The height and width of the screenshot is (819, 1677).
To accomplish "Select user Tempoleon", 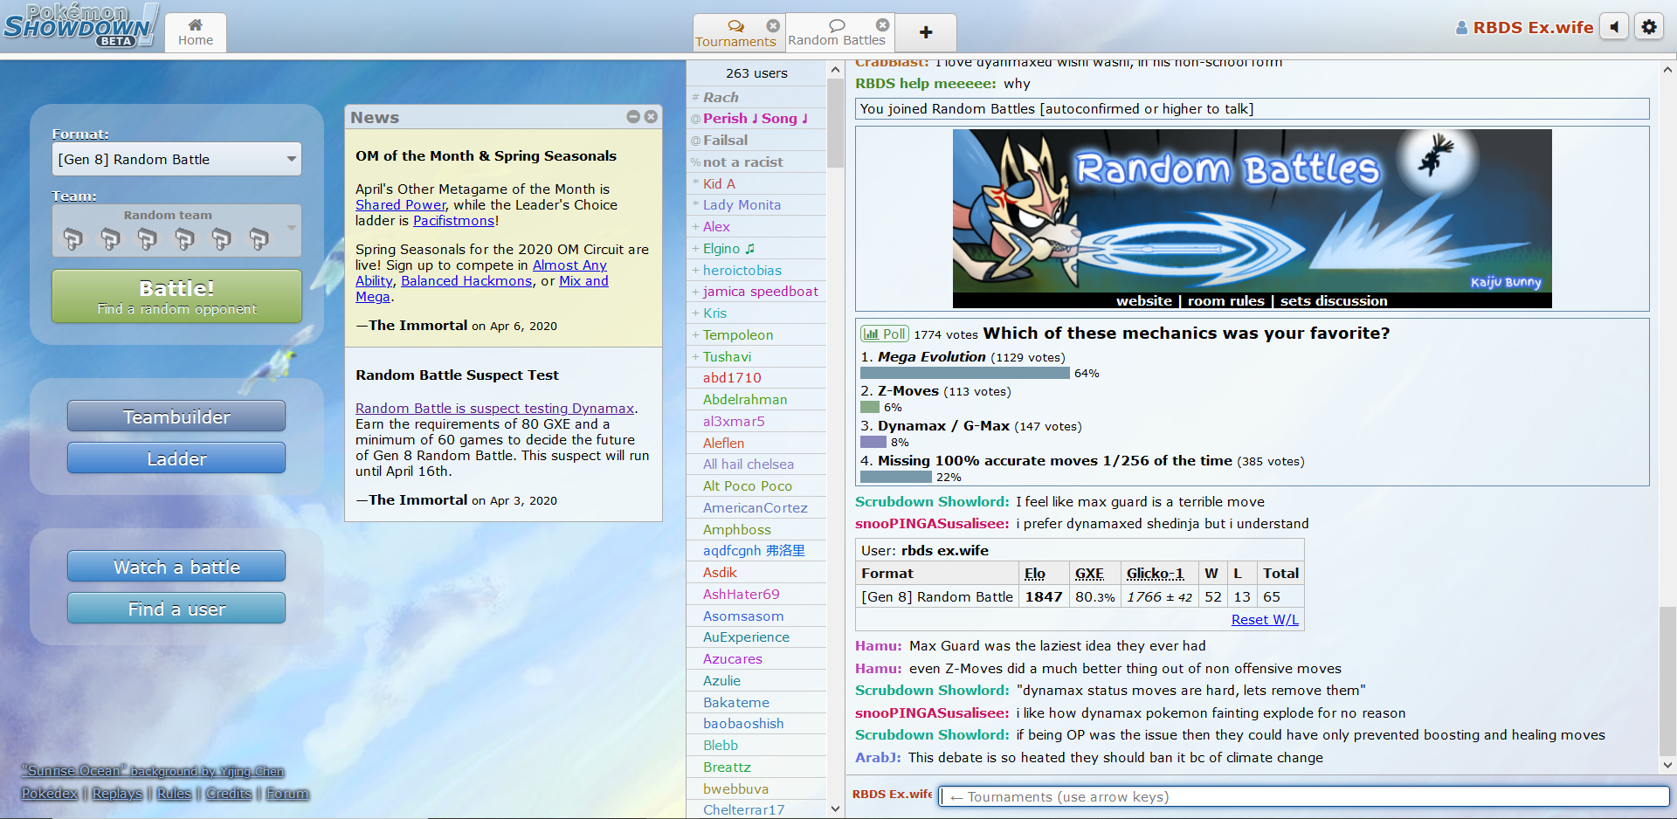I will point(756,335).
